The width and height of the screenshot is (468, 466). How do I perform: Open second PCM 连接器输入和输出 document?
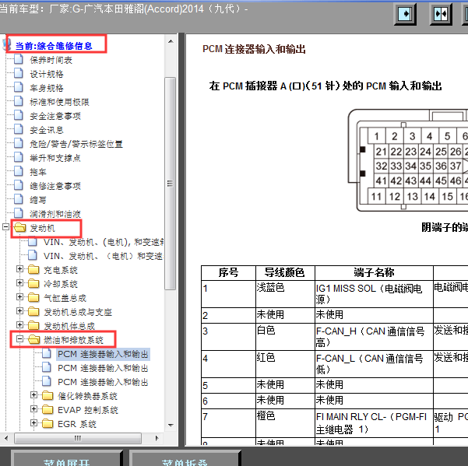[103, 368]
